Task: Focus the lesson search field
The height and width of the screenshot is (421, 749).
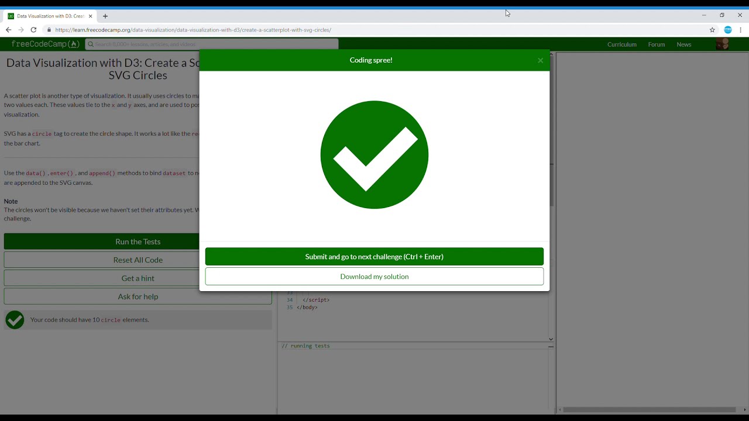Action: click(212, 44)
